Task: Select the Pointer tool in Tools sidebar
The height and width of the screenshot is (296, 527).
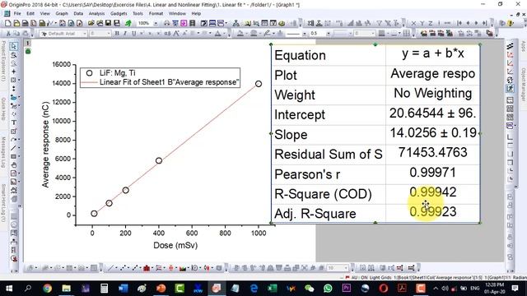Action: click(x=13, y=46)
